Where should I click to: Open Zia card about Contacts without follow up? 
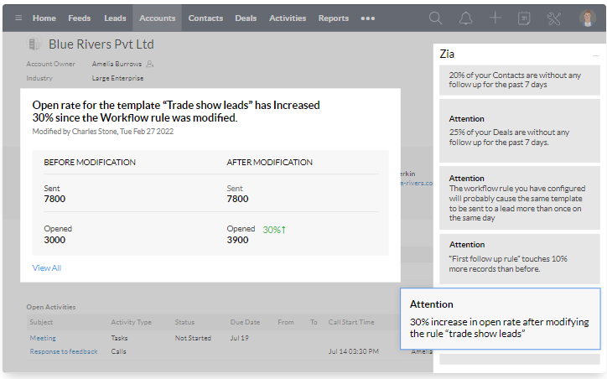pos(520,80)
